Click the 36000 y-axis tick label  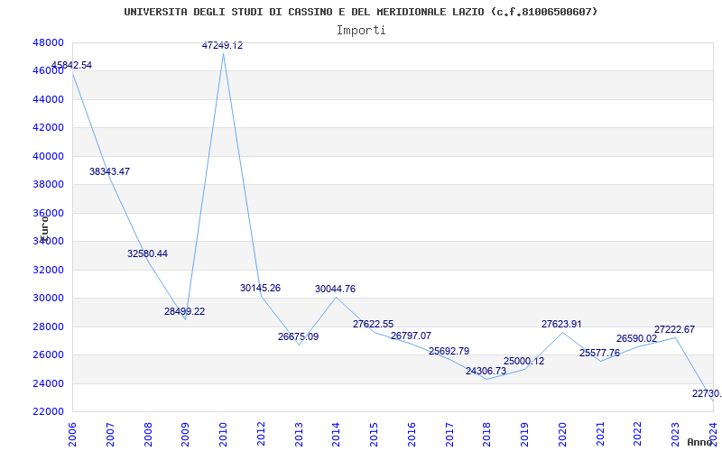48,213
